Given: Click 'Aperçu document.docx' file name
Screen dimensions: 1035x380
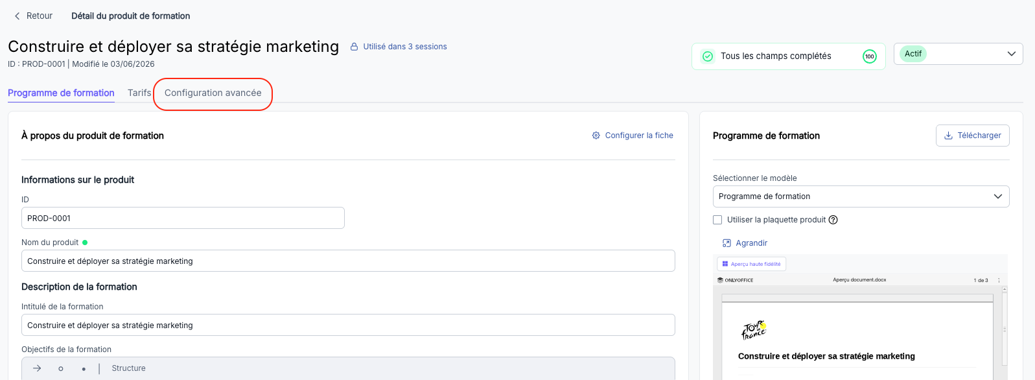Looking at the screenshot, I should coord(859,280).
